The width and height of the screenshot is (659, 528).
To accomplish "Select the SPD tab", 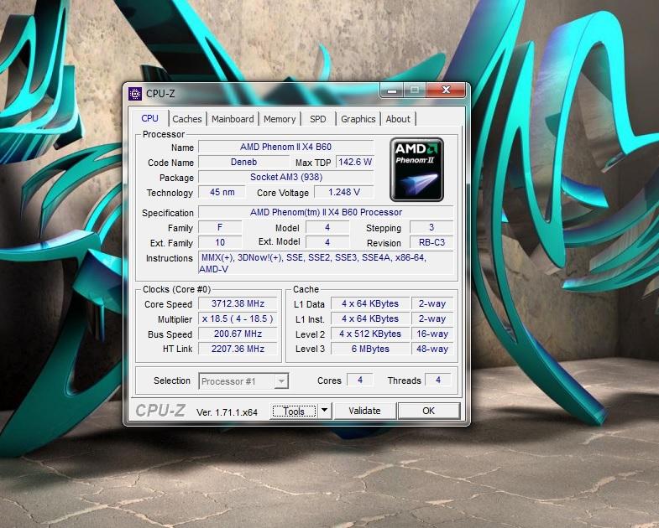I will (x=317, y=119).
